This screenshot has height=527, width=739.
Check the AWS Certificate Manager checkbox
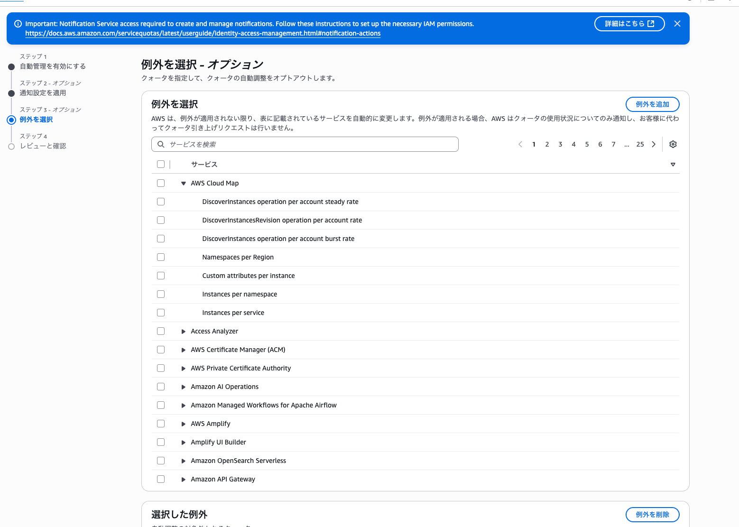[x=161, y=350]
